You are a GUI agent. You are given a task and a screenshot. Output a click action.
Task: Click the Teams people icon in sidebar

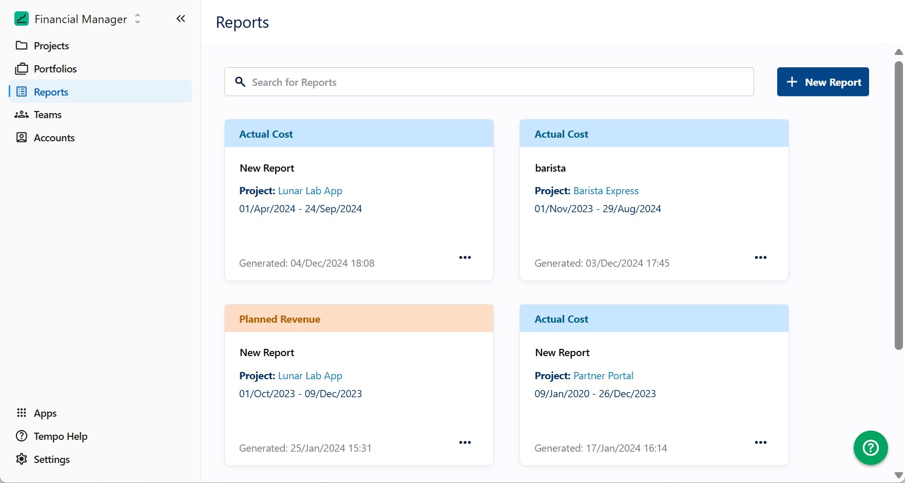[21, 115]
